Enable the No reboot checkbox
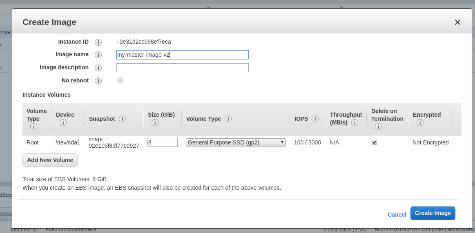 pyautogui.click(x=120, y=80)
